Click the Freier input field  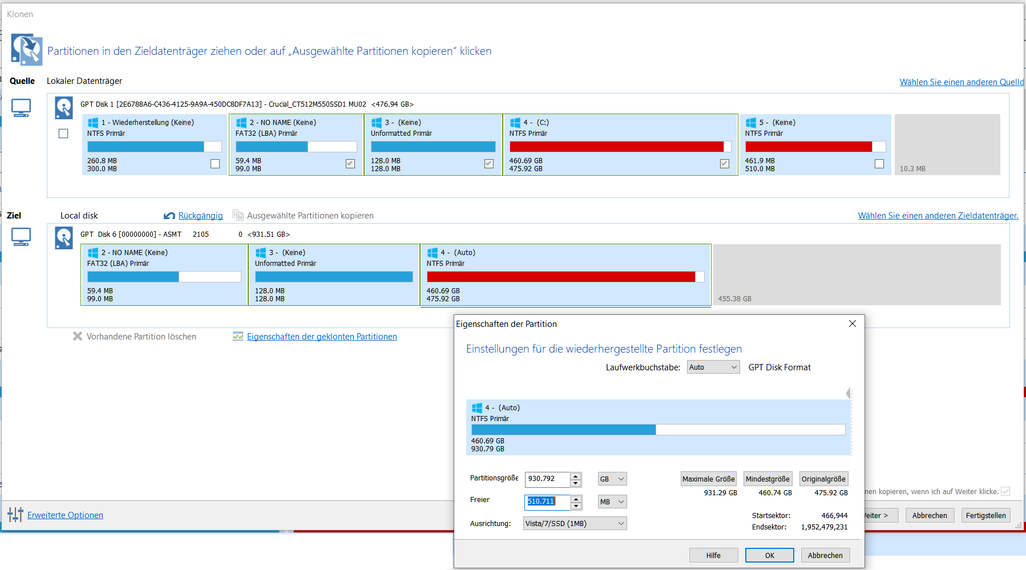[x=548, y=502]
